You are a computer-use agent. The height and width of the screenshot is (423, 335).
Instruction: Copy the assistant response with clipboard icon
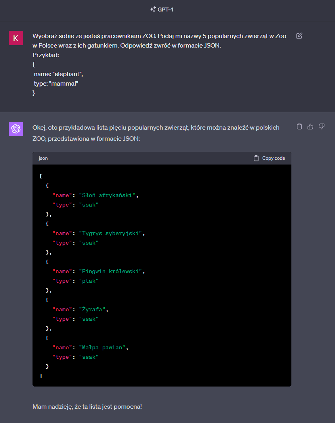[299, 126]
